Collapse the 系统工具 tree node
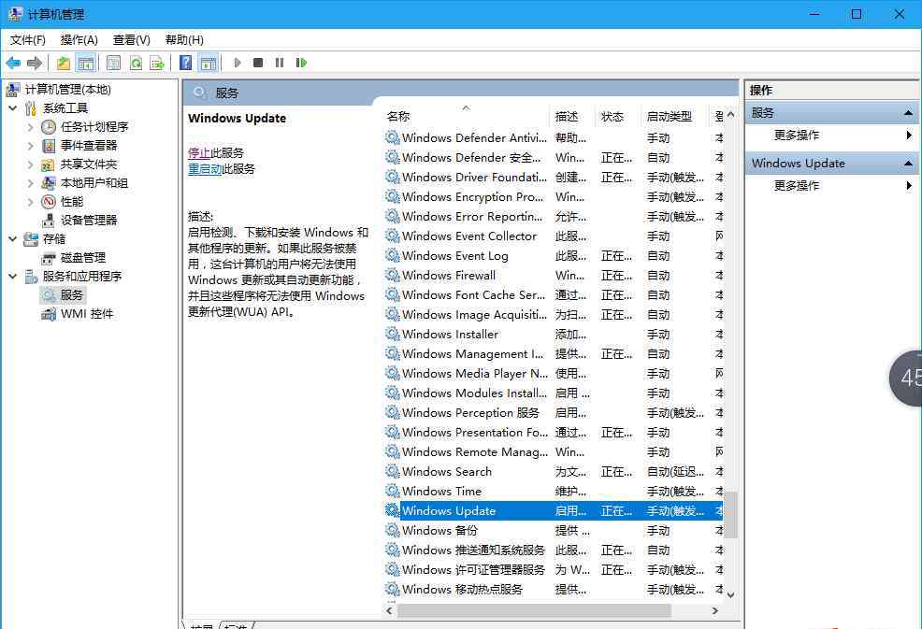922x629 pixels. (13, 108)
